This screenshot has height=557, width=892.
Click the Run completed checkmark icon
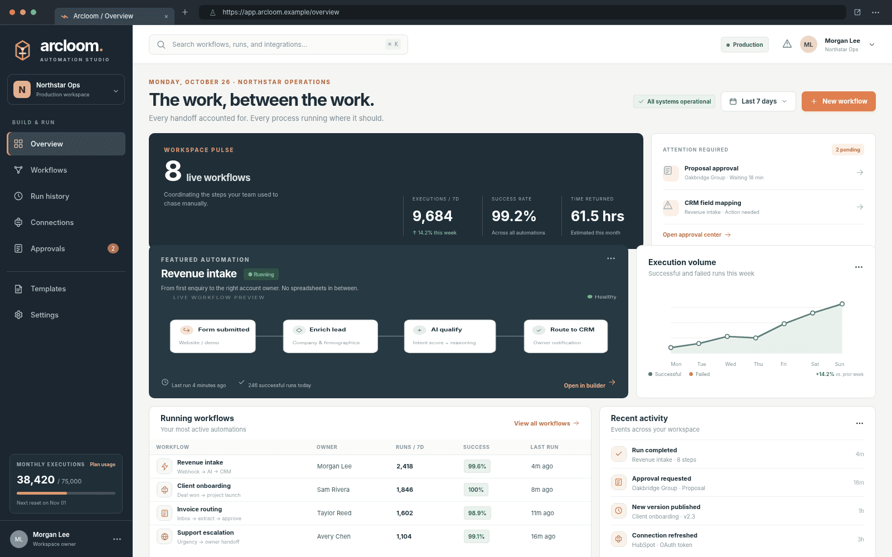tap(619, 454)
